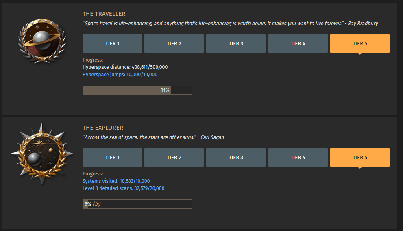
Task: Switch to Traveller Tier 3
Action: [236, 44]
